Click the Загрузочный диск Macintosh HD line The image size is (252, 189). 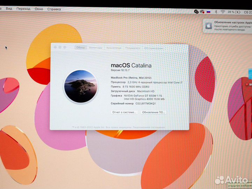pos(133,91)
